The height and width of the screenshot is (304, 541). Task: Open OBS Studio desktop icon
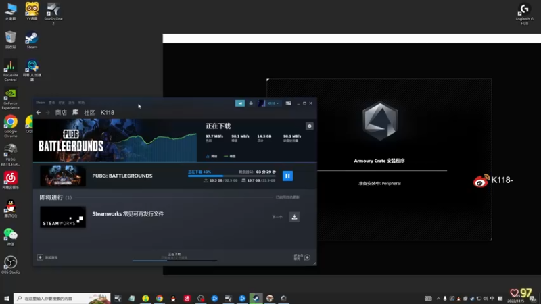click(x=10, y=265)
